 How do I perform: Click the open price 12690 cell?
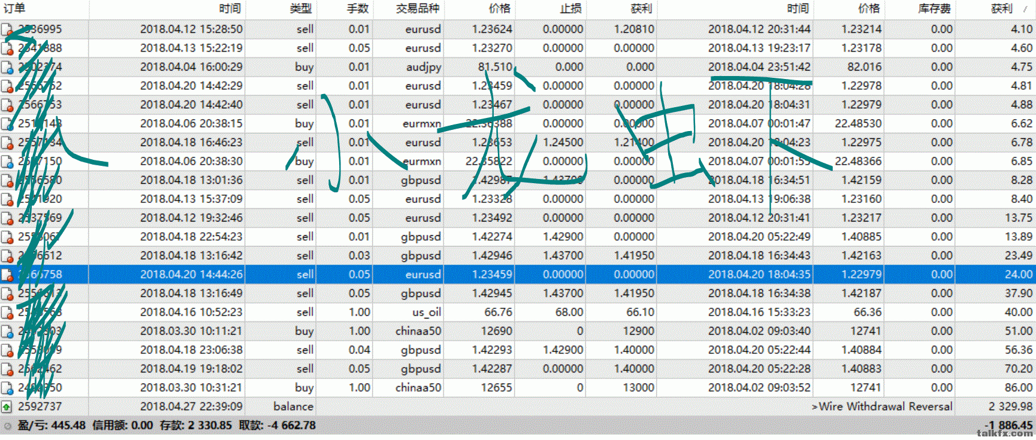point(497,331)
